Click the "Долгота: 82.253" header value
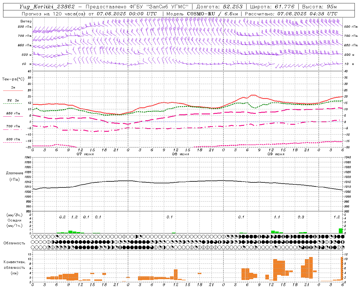This screenshot has height=287, width=359. pos(220,7)
